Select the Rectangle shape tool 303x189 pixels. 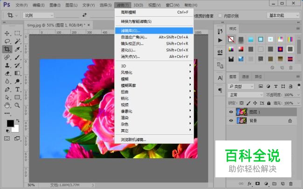(x=17, y=98)
